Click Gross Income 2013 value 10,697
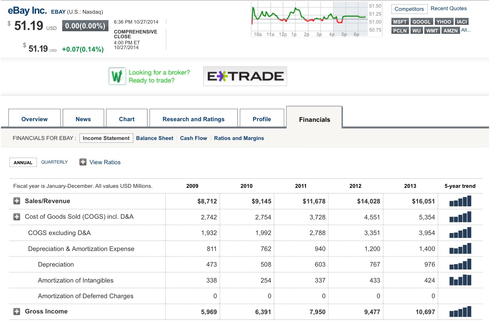This screenshot has height=324, width=490. [425, 312]
